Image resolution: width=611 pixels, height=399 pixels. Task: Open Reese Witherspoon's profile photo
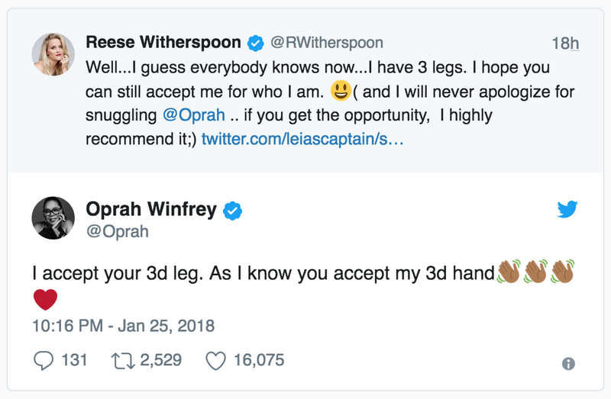point(53,54)
